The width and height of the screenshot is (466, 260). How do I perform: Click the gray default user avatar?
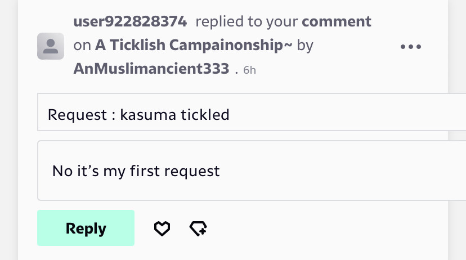tap(51, 46)
